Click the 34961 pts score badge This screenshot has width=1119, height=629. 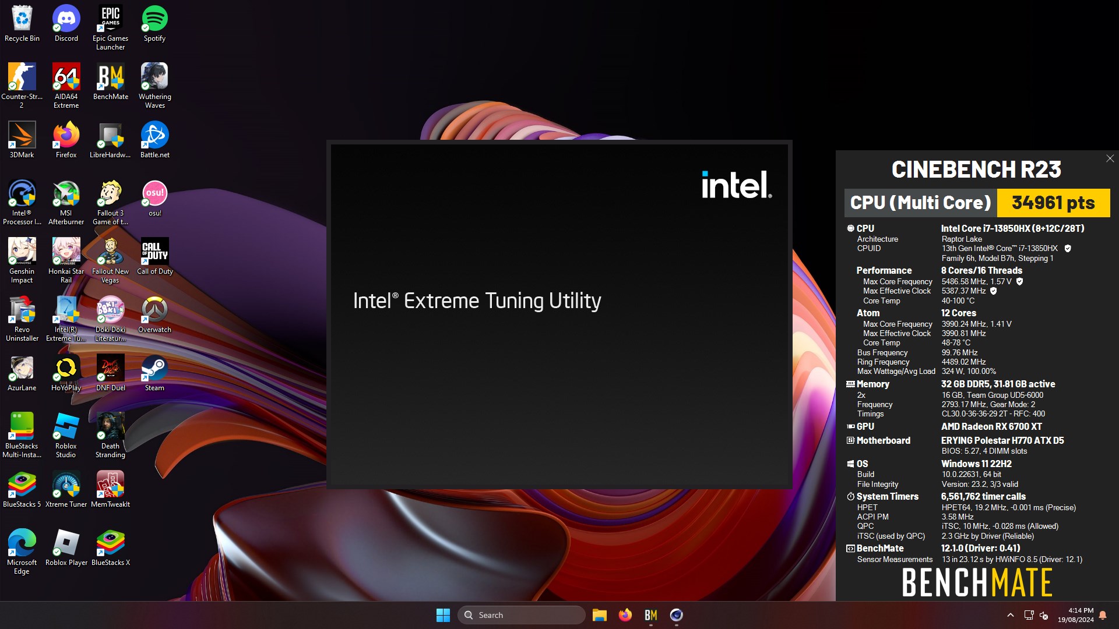[x=1053, y=203]
